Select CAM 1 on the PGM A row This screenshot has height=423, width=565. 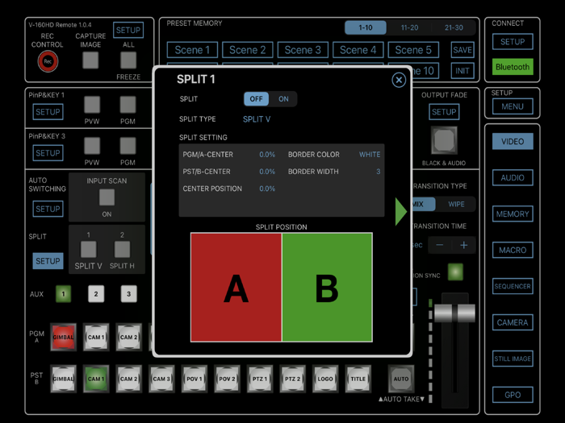(96, 337)
